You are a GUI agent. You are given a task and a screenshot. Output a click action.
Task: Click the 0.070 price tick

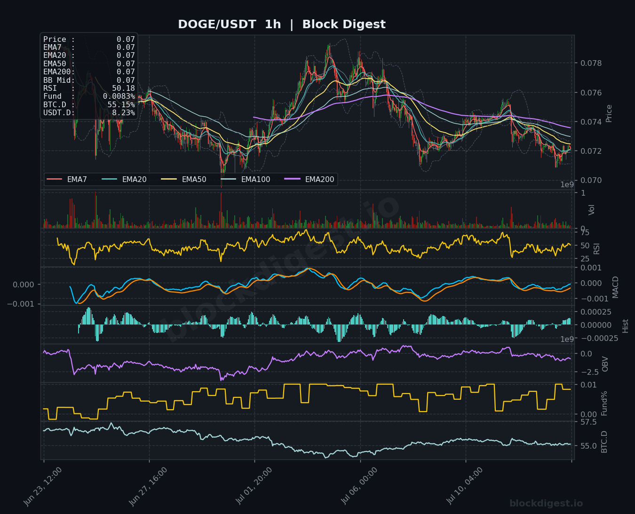[591, 180]
